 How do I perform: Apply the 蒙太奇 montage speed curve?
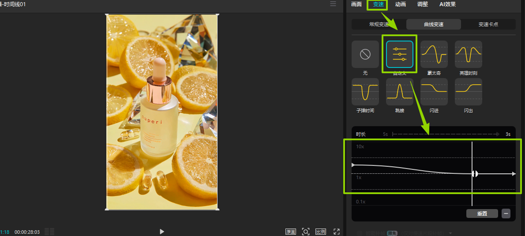(x=434, y=54)
